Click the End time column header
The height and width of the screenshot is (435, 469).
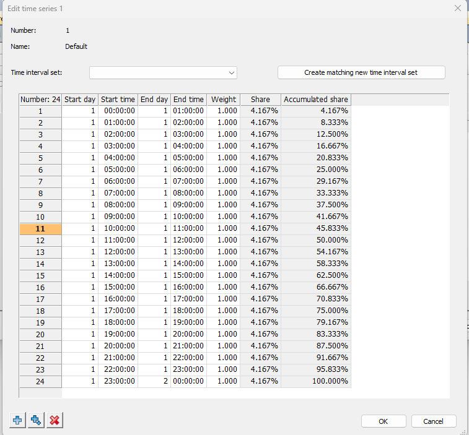(188, 100)
